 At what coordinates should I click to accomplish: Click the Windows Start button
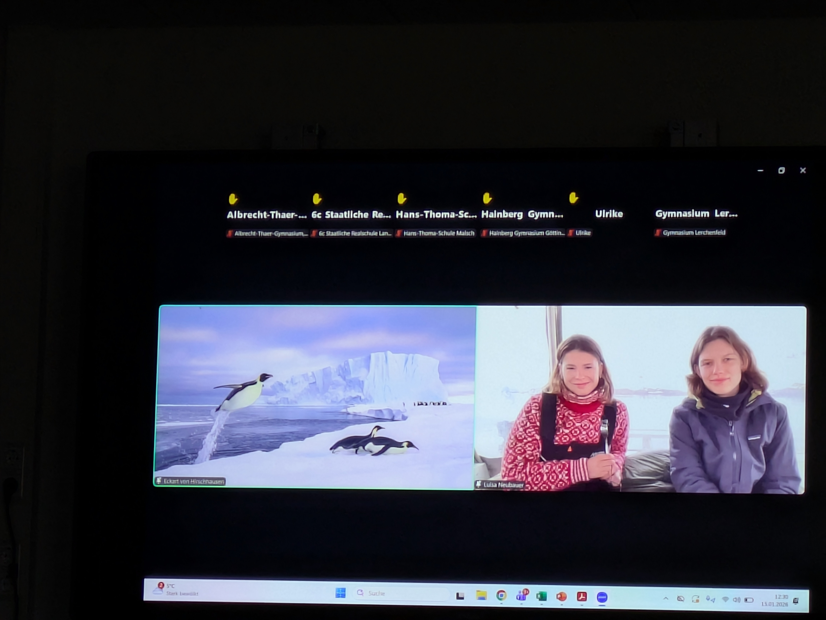[x=340, y=593]
